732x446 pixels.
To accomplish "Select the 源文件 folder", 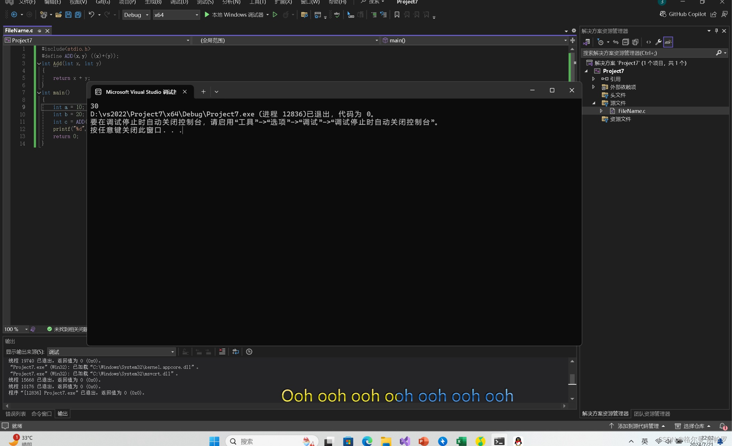I will click(x=618, y=103).
